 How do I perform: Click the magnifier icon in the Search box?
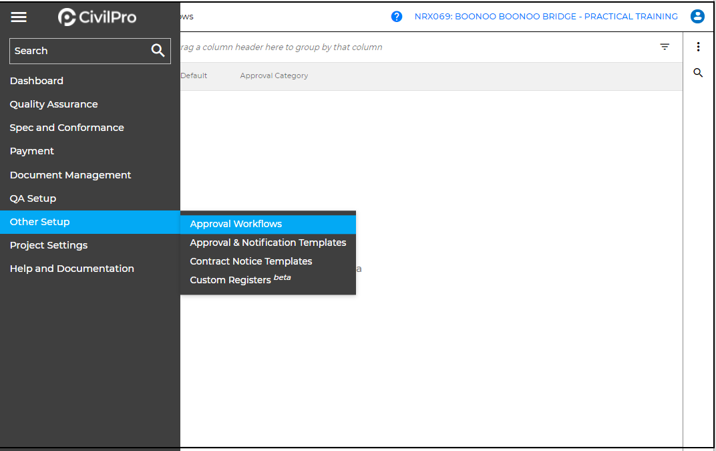[x=158, y=51]
